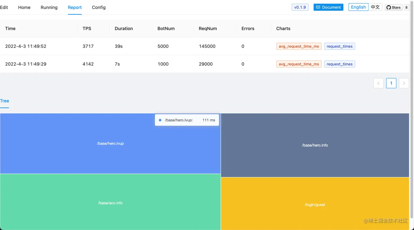Viewport: 414px width, 230px height.
Task: Switch language to English
Action: 358,7
